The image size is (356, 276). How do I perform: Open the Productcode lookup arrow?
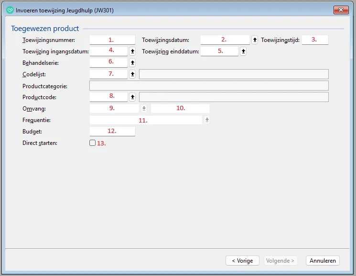pos(132,97)
